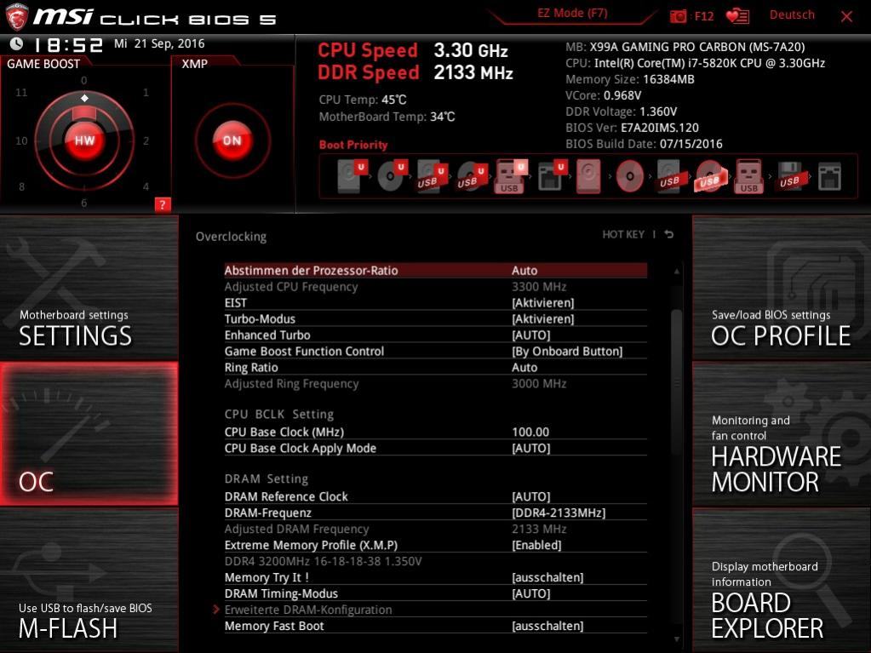The image size is (871, 653).
Task: Expand Erweiterte DRAM-Konfiguration submenu
Action: [x=308, y=610]
